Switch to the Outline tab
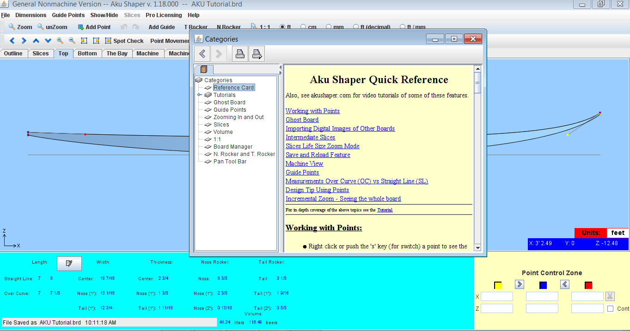The height and width of the screenshot is (331, 630). pos(13,54)
